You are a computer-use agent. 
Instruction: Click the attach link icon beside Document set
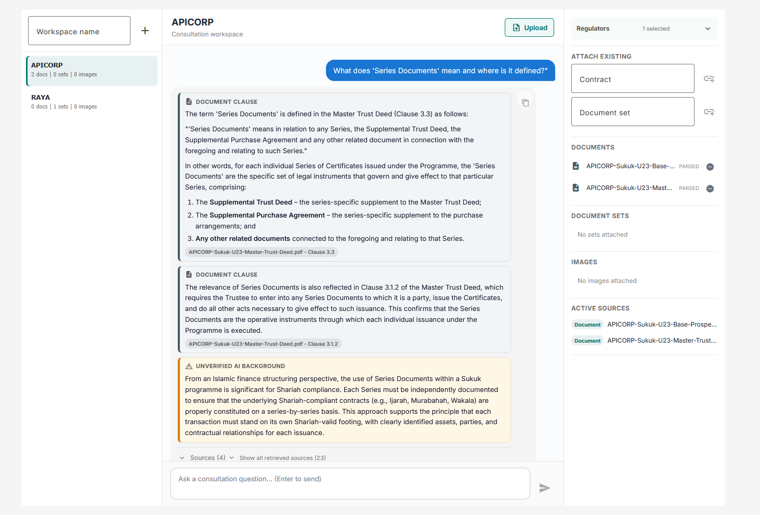(709, 112)
